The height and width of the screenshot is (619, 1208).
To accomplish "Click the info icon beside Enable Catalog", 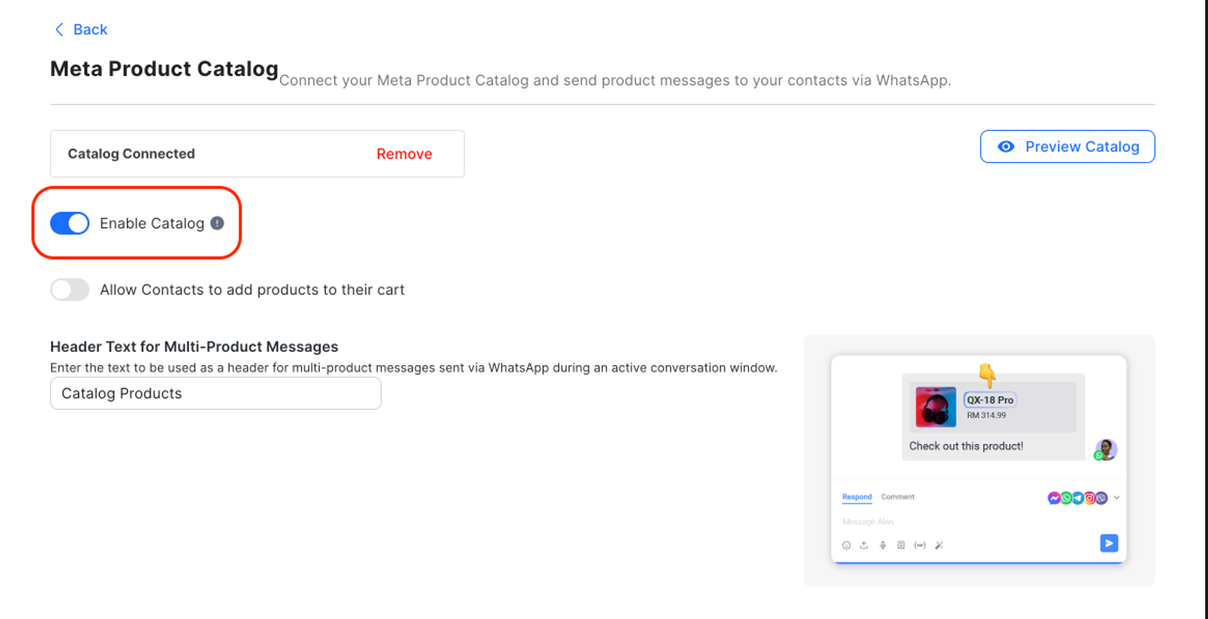I will click(x=217, y=223).
